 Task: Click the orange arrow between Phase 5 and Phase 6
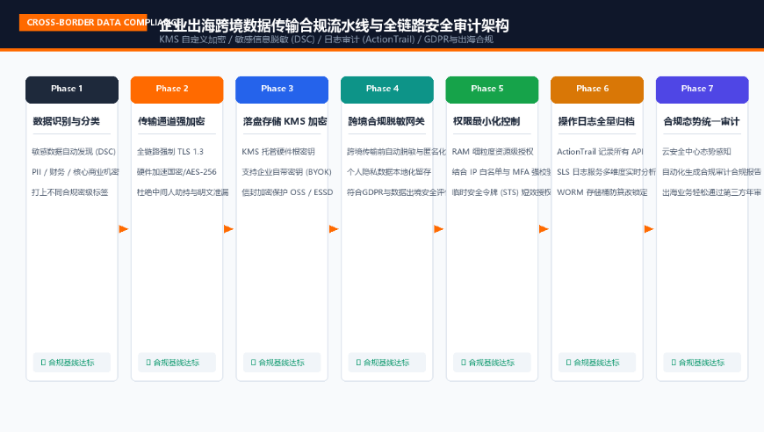coord(544,229)
